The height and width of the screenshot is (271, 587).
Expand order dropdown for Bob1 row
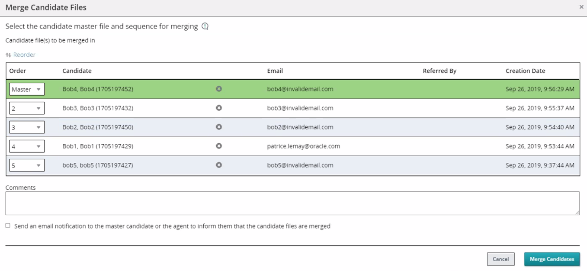(27, 146)
